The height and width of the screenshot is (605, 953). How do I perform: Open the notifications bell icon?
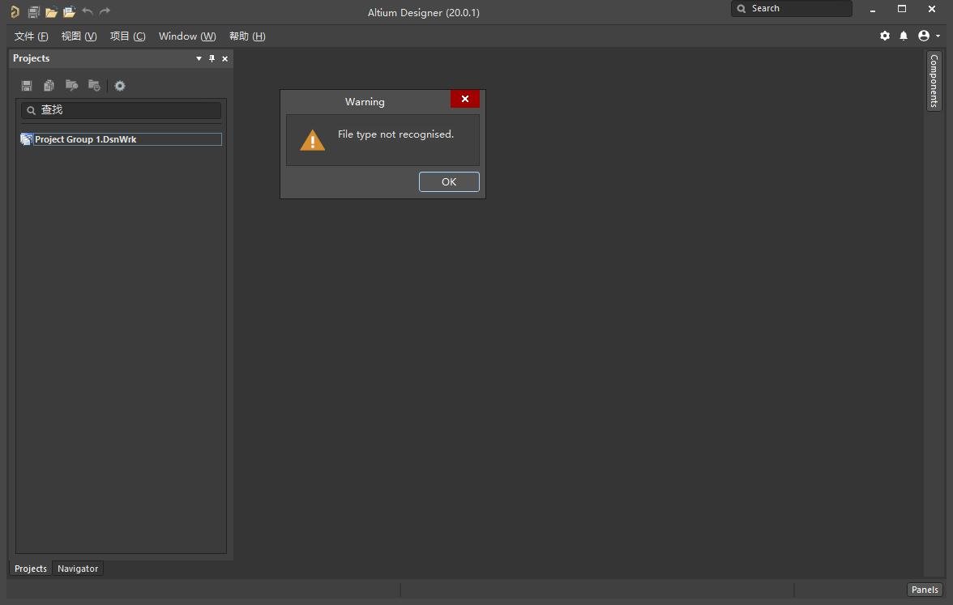click(904, 36)
